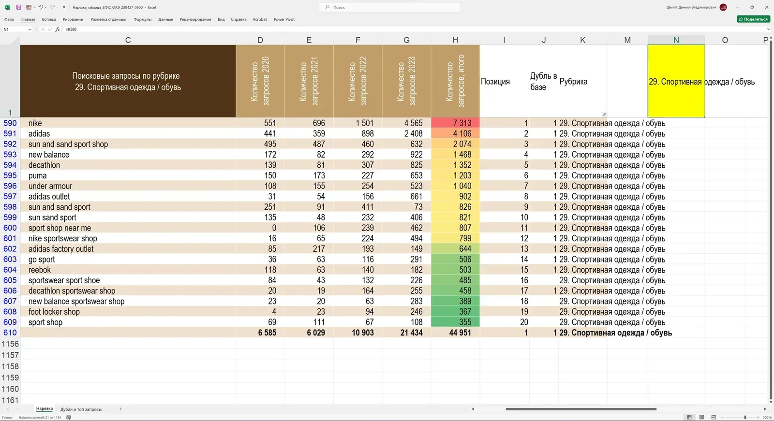Open the Вид ribbon tab

tap(221, 19)
